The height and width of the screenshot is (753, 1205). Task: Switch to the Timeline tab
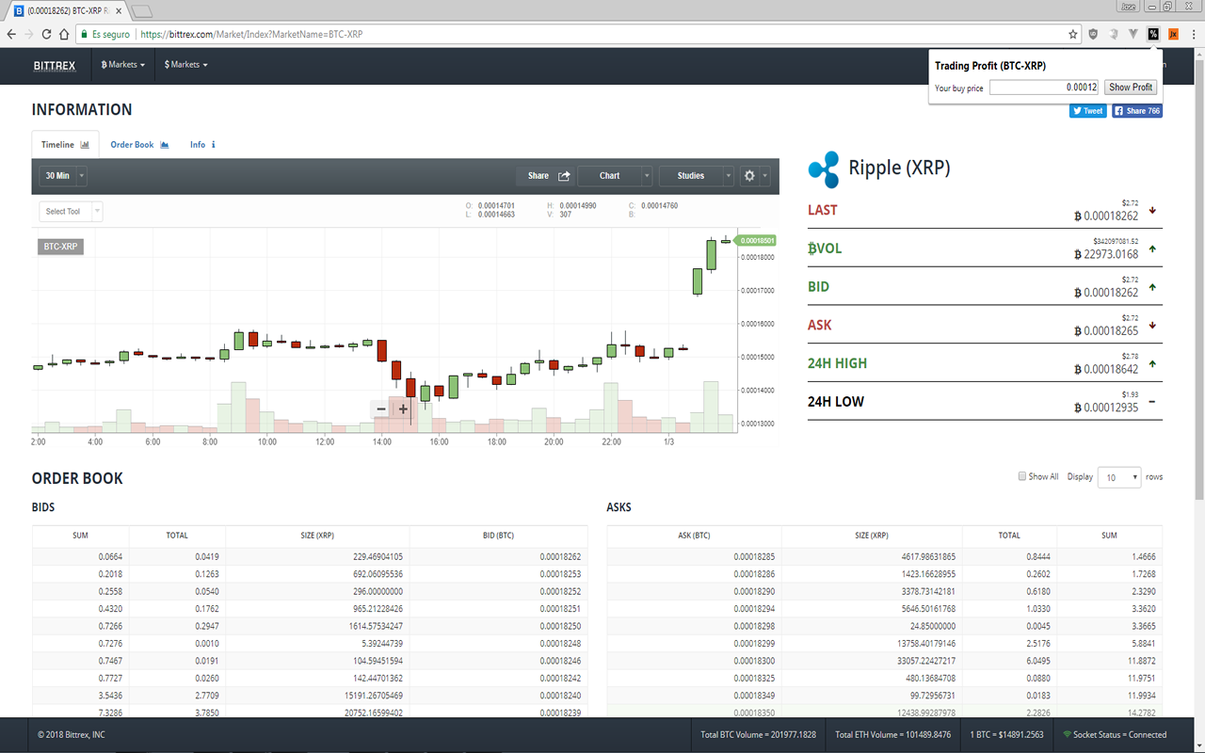65,145
